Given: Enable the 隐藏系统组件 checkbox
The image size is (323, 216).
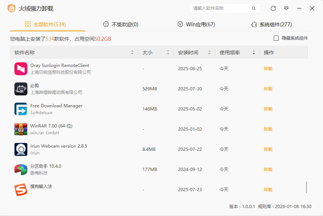Looking at the screenshot, I should pyautogui.click(x=276, y=38).
